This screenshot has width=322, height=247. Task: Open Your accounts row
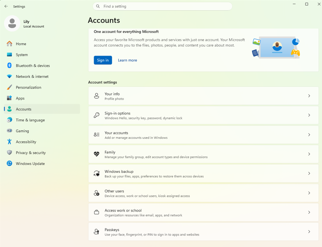pyautogui.click(x=203, y=135)
